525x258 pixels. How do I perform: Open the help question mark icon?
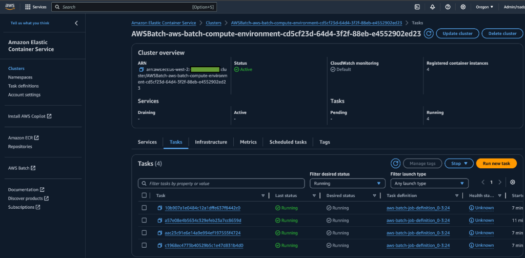click(448, 7)
